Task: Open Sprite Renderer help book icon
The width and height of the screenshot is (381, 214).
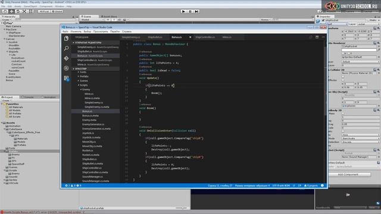Action: point(374,43)
